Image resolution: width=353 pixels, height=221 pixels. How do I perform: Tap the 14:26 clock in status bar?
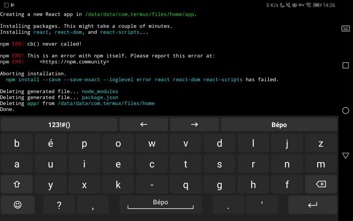coord(329,5)
